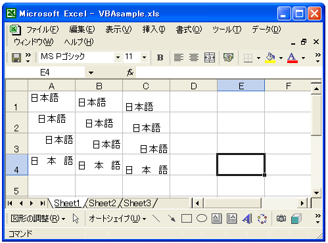The height and width of the screenshot is (243, 328).
Task: Click the Fill Color paint bucket
Action: 270,58
